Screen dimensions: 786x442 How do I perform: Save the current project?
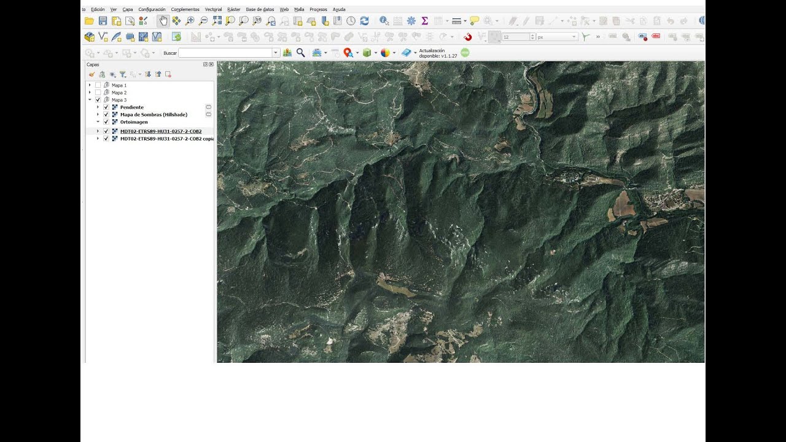[103, 21]
